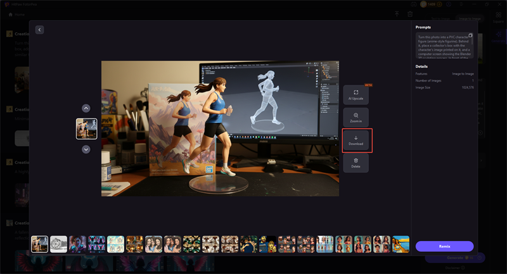Select the running figurine side thumbnail

[x=86, y=128]
